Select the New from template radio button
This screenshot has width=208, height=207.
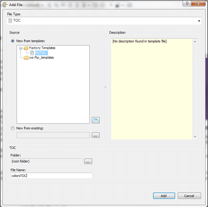point(13,41)
